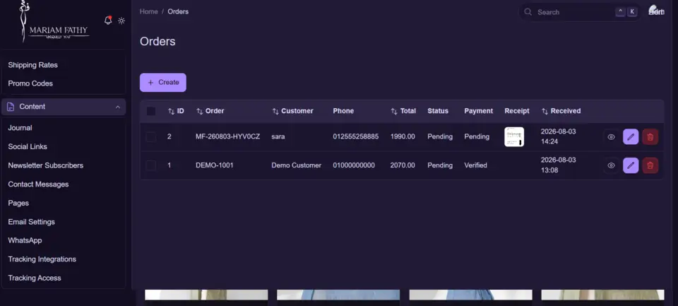View order MF-260803-HYV0CZ with eye icon
Screen dimensions: 678x306
tap(611, 137)
